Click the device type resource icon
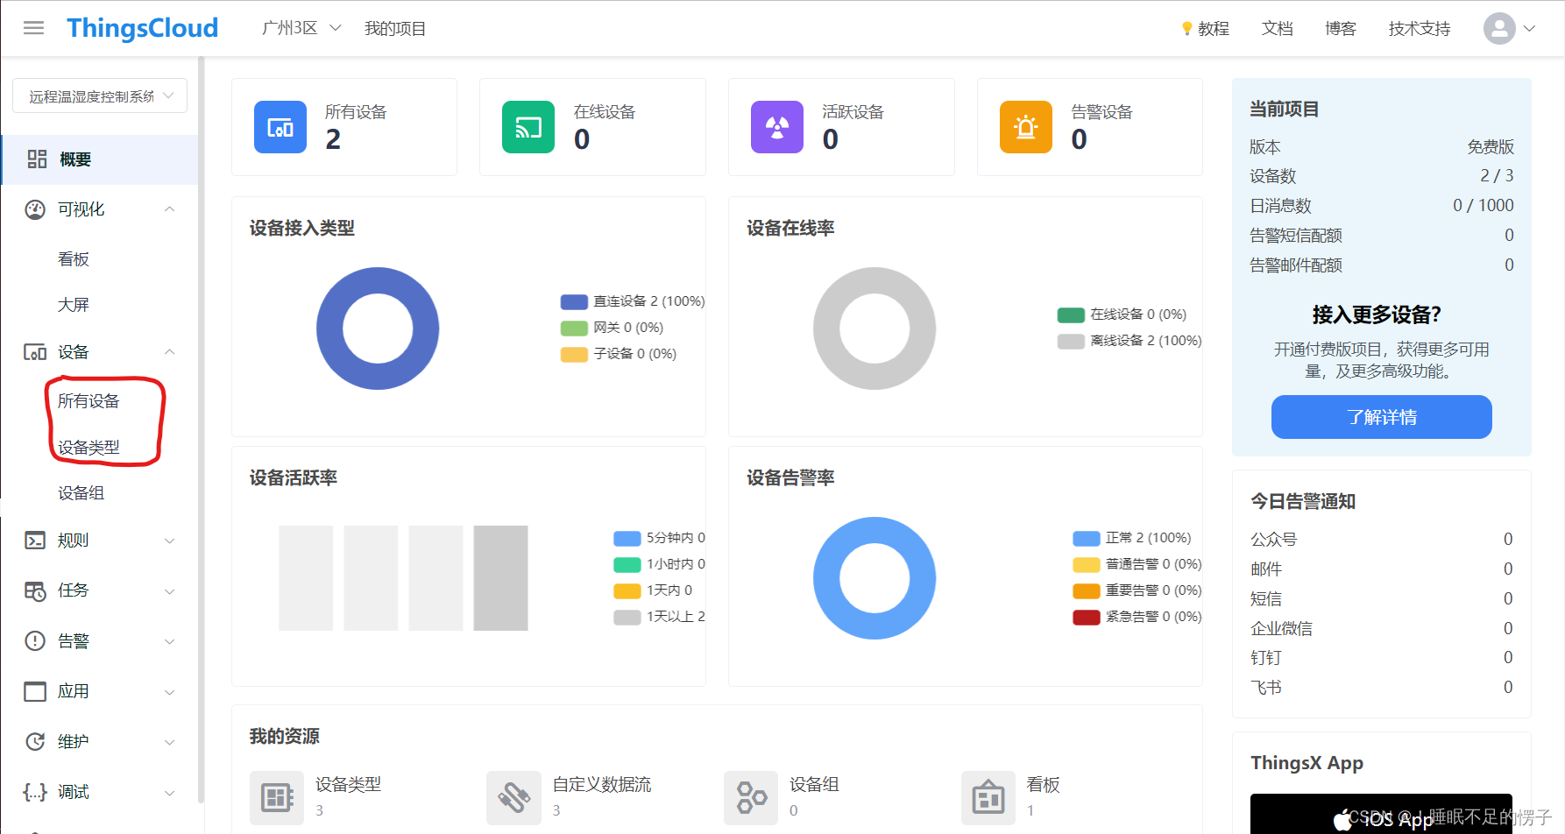The height and width of the screenshot is (834, 1565). (x=277, y=797)
